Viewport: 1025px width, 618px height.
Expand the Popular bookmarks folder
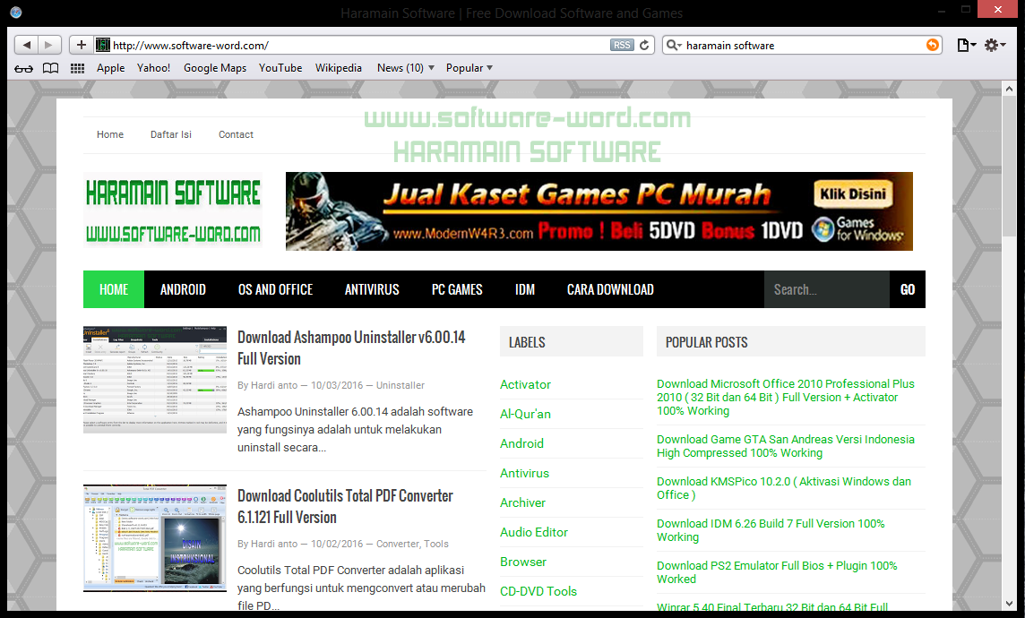[469, 68]
